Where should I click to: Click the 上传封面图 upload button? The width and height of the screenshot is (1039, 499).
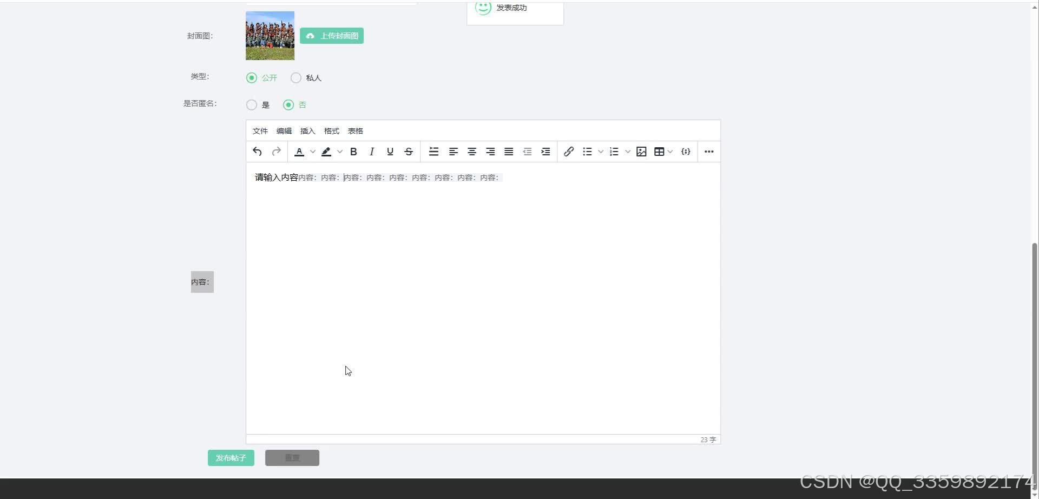331,36
